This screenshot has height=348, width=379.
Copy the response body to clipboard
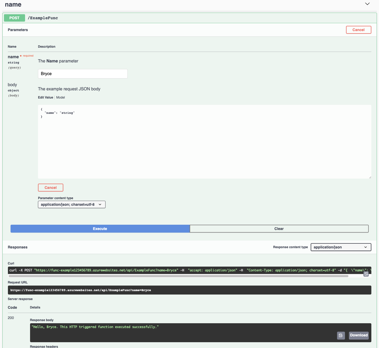pyautogui.click(x=341, y=335)
